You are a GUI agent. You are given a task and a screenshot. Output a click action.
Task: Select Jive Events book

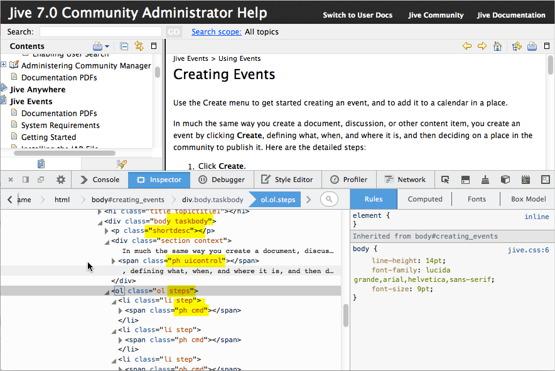31,102
